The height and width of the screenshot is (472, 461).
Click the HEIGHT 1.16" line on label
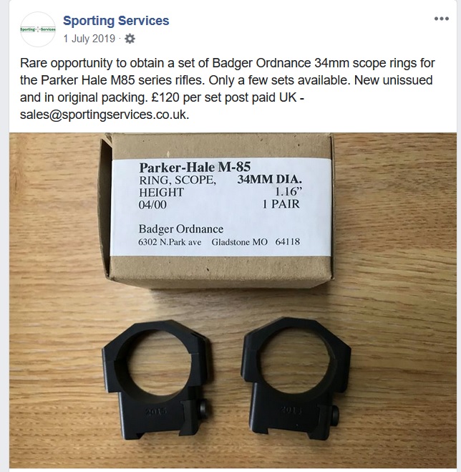coord(220,192)
